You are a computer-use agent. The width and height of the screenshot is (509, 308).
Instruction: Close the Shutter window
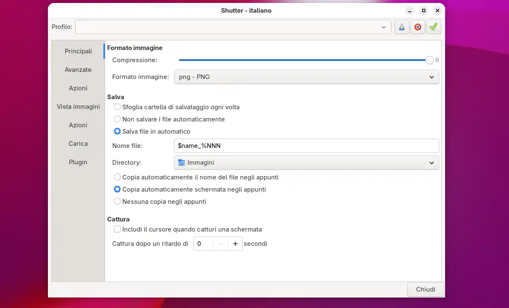(438, 11)
